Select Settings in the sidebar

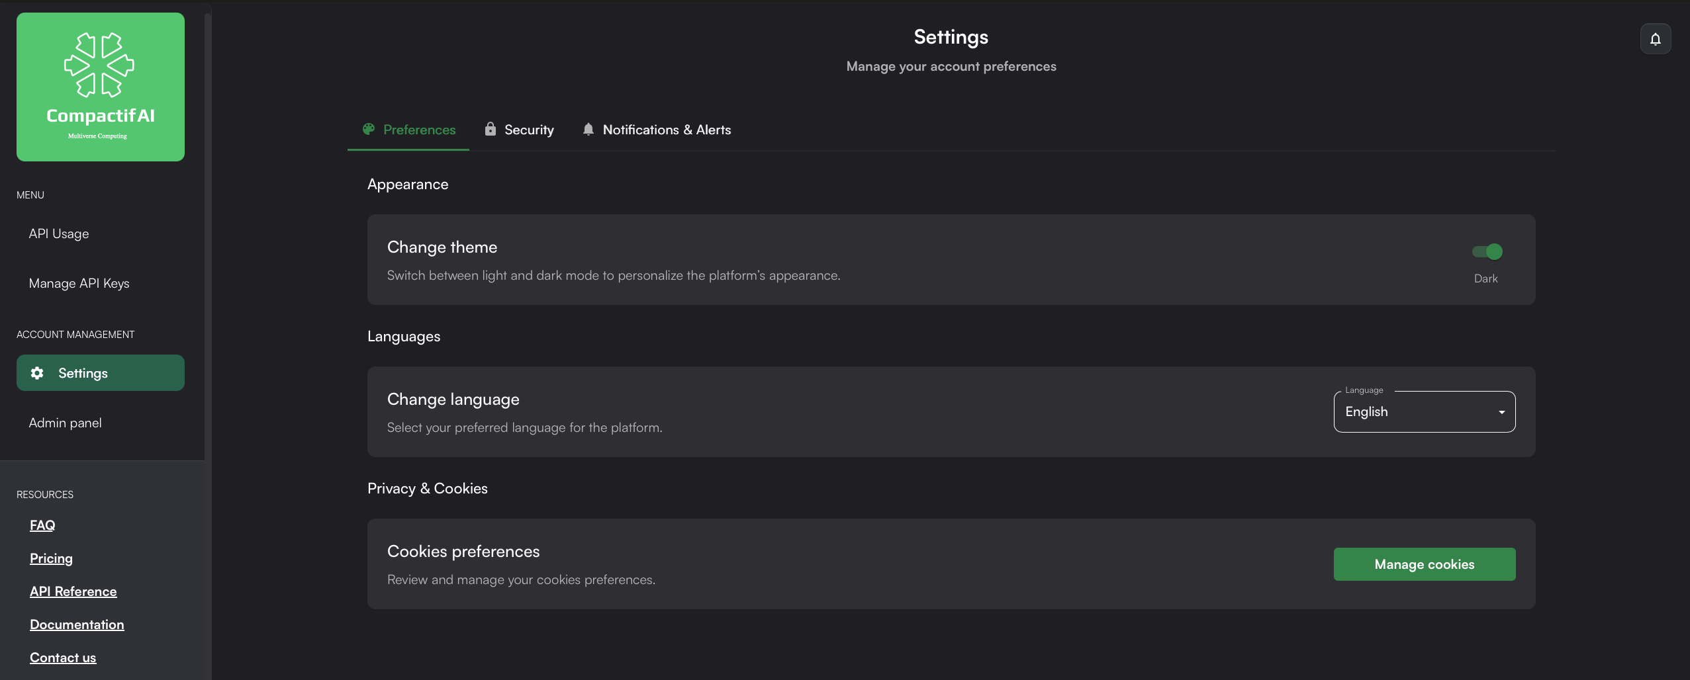coord(101,373)
